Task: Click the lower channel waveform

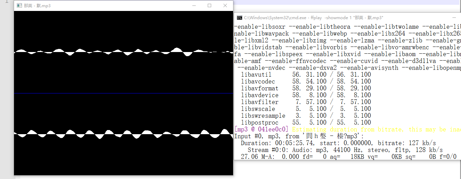Action: 123,133
